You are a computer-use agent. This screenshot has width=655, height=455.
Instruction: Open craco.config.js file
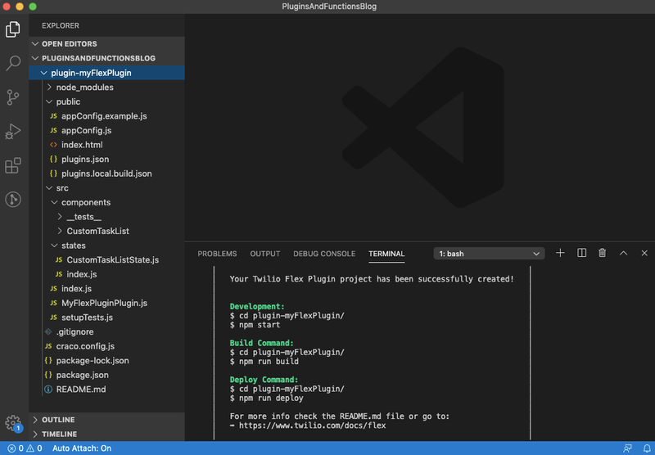pos(106,346)
